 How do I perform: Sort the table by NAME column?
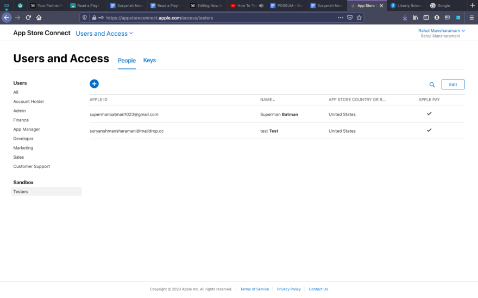click(267, 100)
